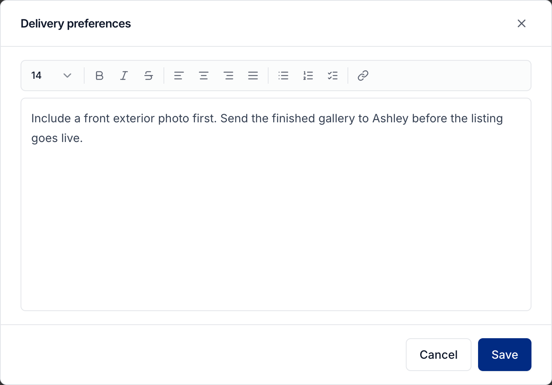
Task: Toggle bold formatting
Action: tap(99, 76)
